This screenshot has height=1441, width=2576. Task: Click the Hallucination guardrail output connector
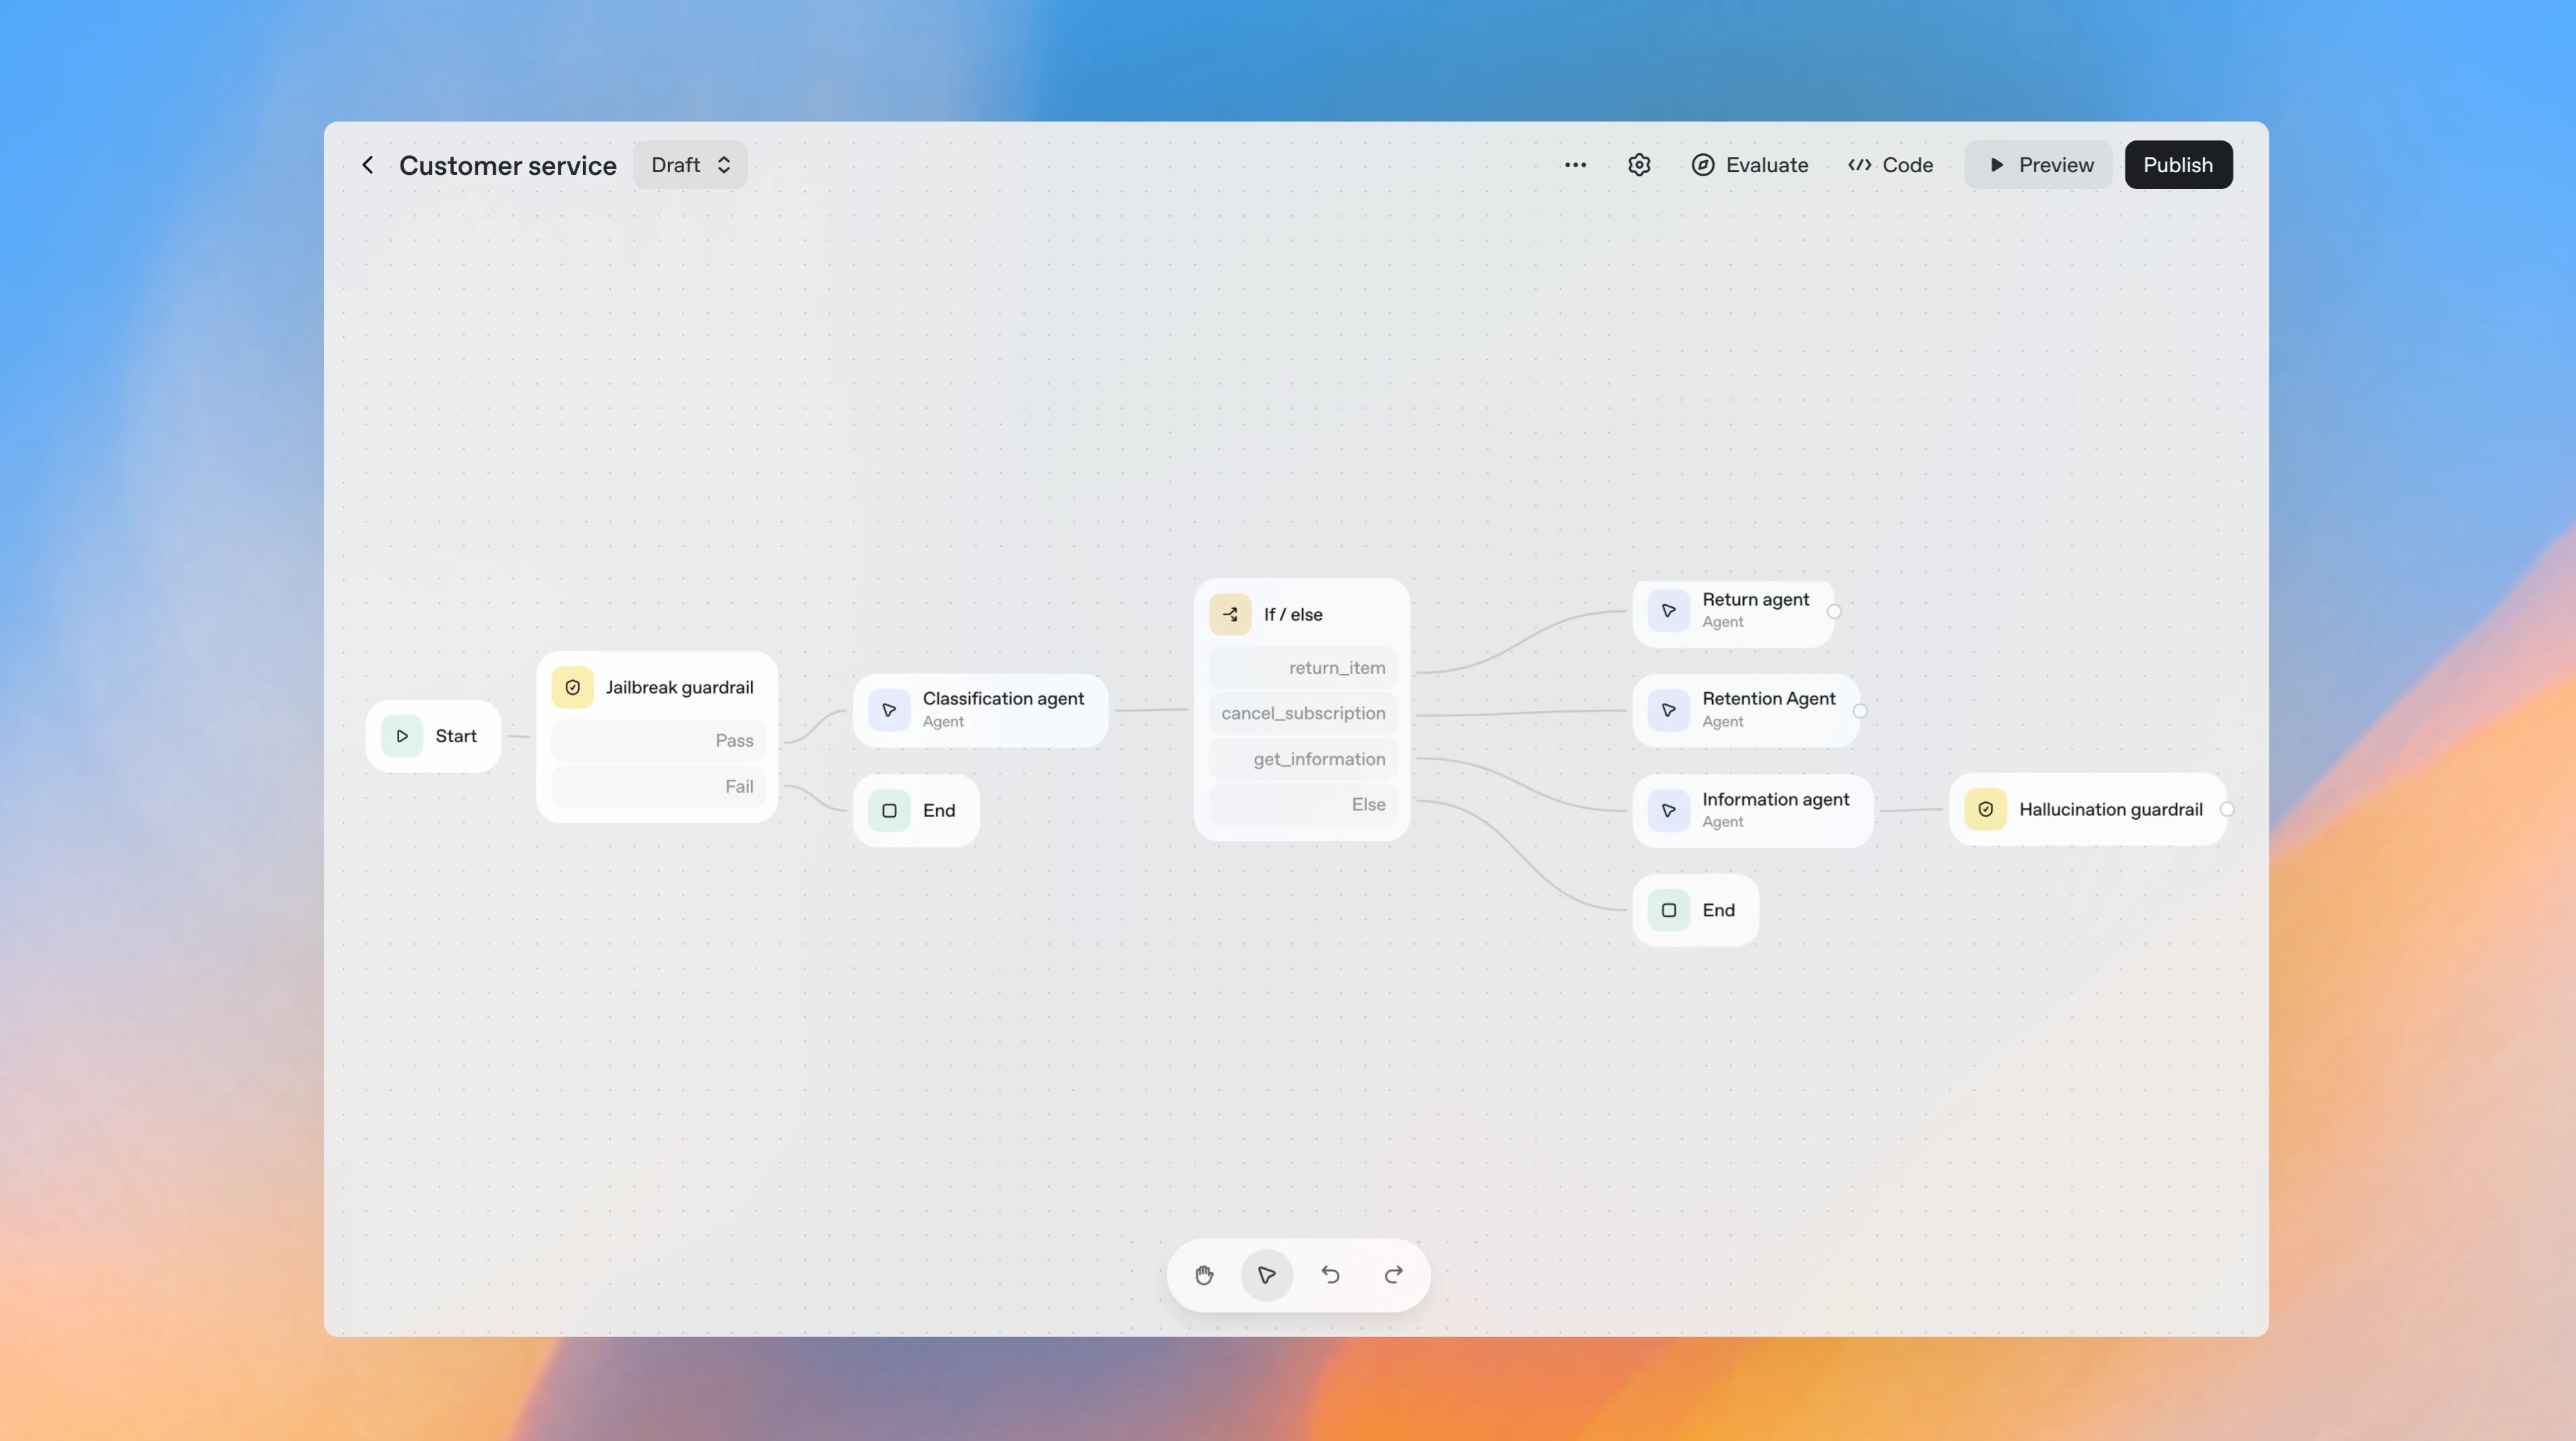pyautogui.click(x=2226, y=809)
